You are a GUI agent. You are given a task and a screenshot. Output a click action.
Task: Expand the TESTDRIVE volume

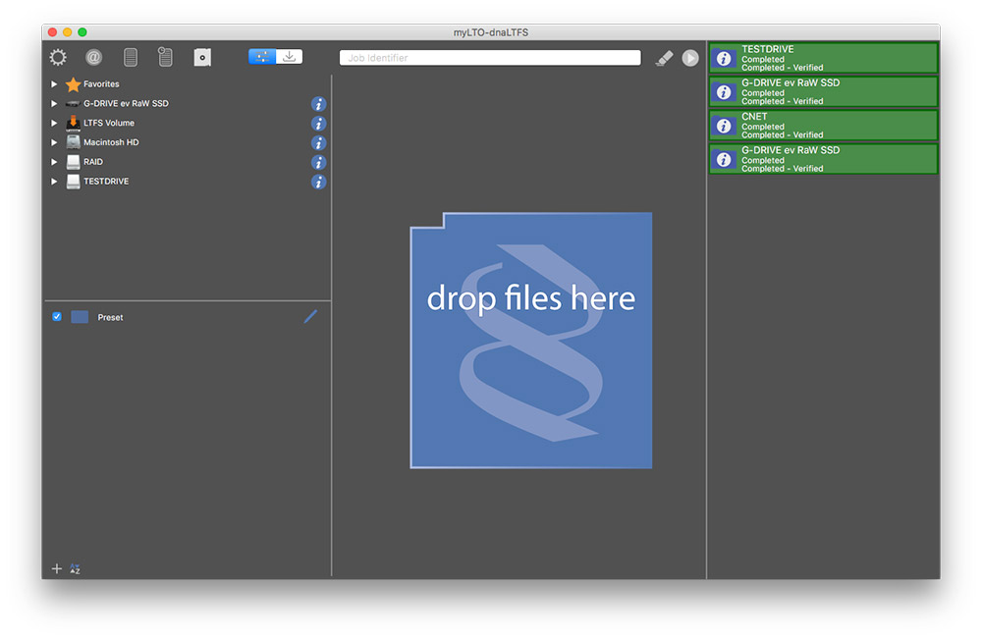coord(54,181)
